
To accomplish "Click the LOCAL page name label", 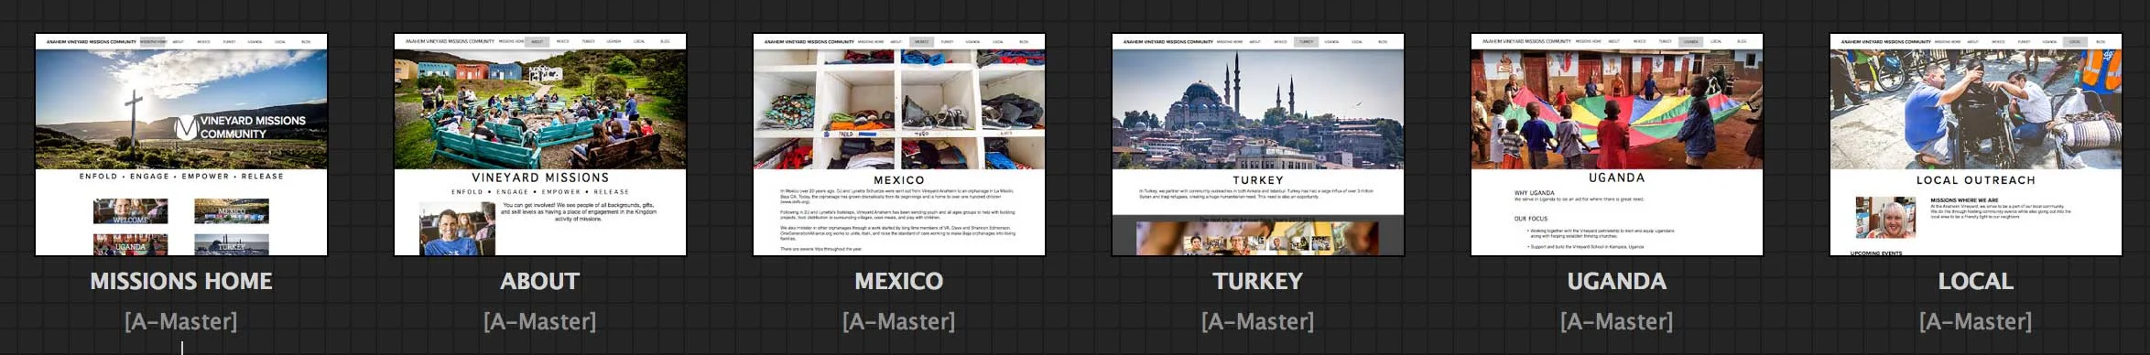I will [1976, 281].
